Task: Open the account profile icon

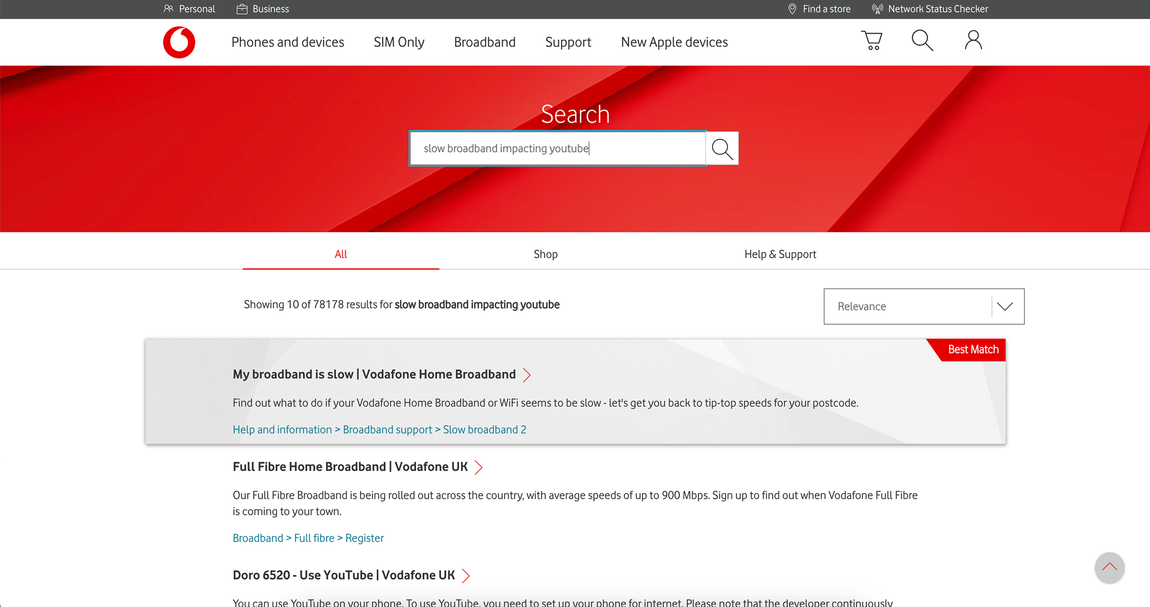Action: click(973, 41)
